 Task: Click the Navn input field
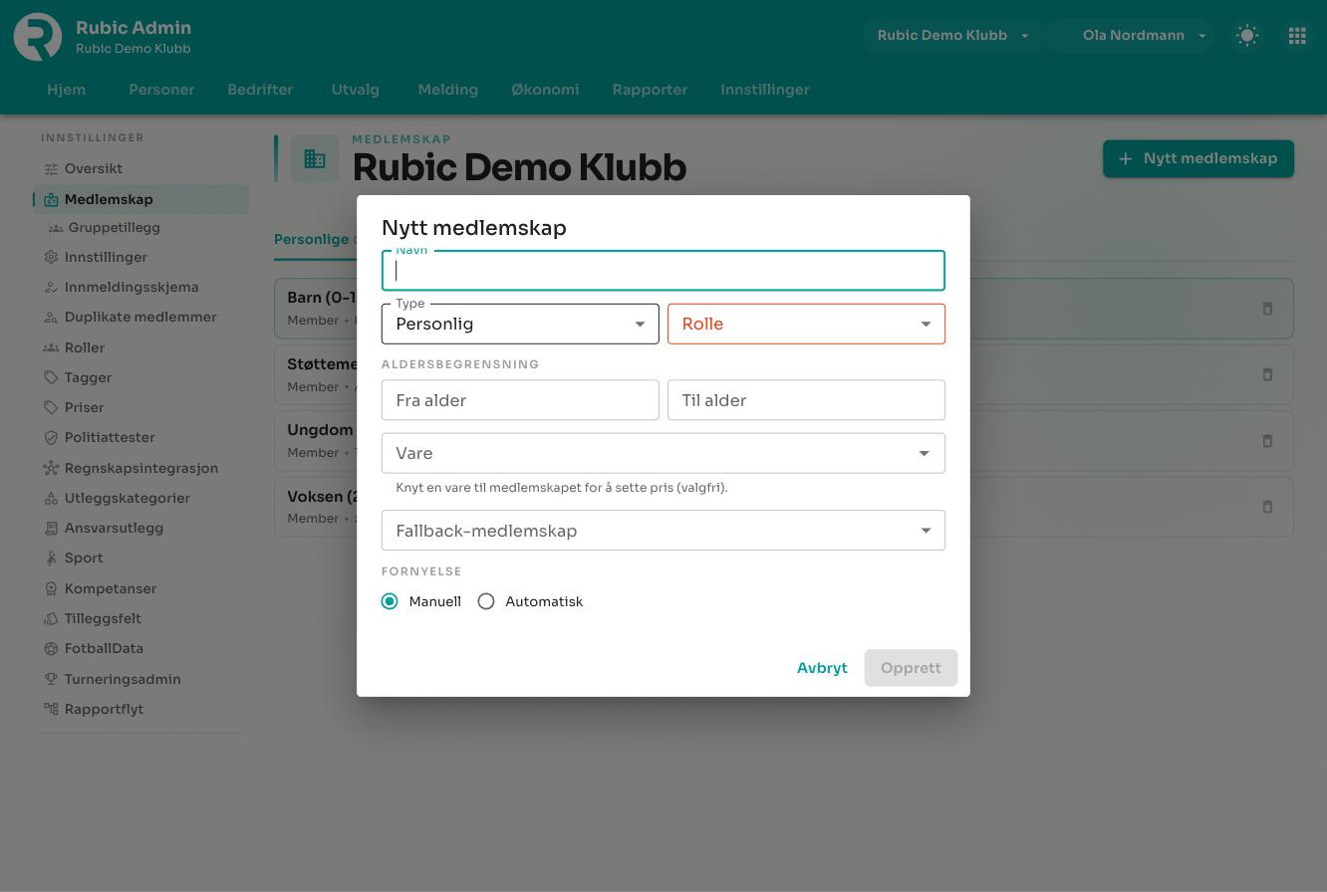pos(663,271)
